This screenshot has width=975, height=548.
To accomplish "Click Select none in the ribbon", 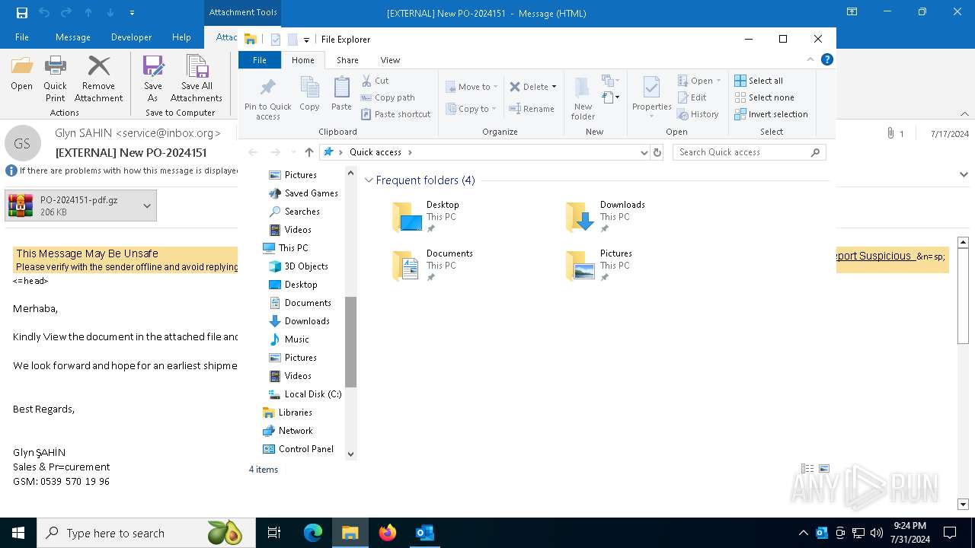I will [x=764, y=97].
